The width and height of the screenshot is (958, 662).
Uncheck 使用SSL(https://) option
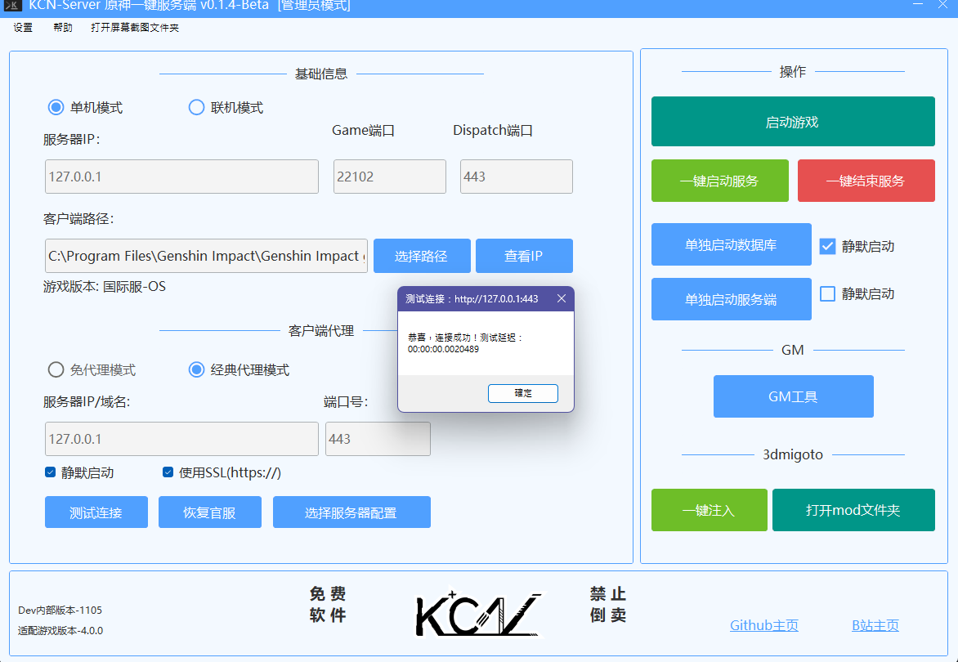tap(168, 472)
